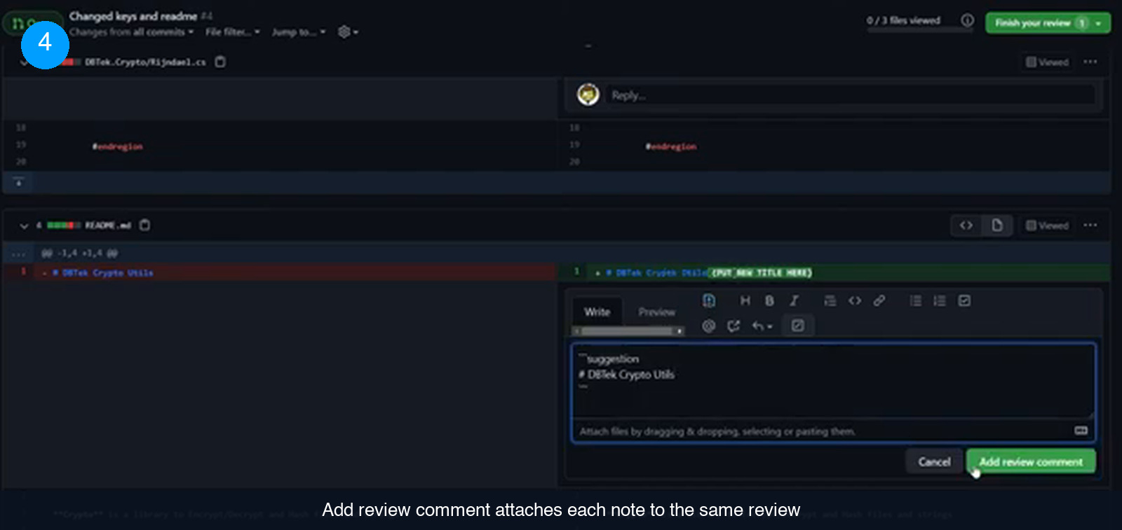The image size is (1122, 530).
Task: Switch to the Write tab
Action: pyautogui.click(x=597, y=312)
